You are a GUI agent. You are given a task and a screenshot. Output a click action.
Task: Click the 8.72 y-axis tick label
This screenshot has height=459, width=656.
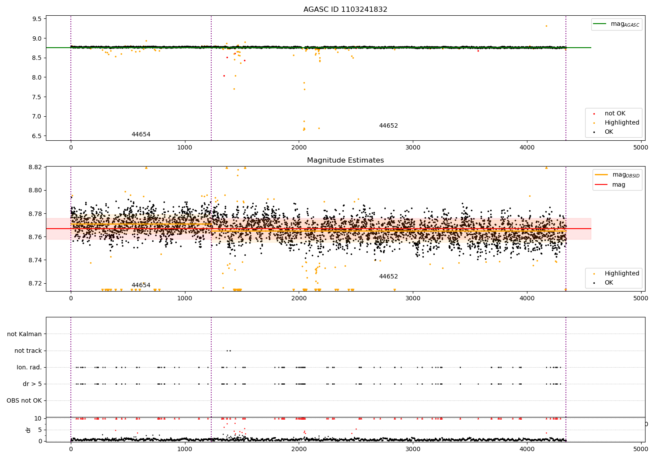35,283
